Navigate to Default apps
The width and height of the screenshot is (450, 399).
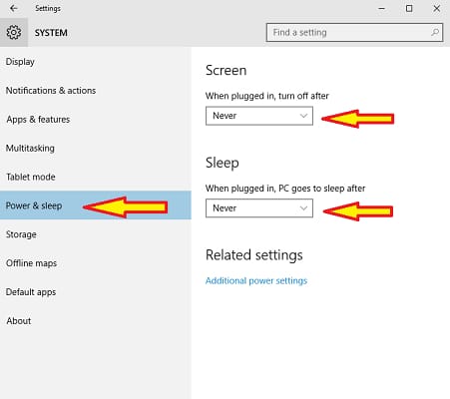[31, 292]
